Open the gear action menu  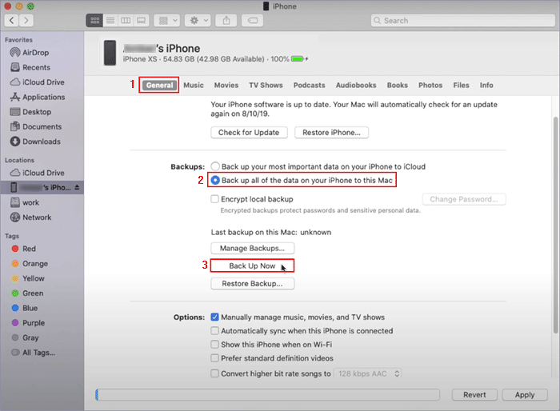[198, 20]
